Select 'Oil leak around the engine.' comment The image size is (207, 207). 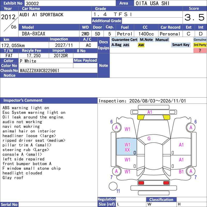pyautogui.click(x=34, y=117)
